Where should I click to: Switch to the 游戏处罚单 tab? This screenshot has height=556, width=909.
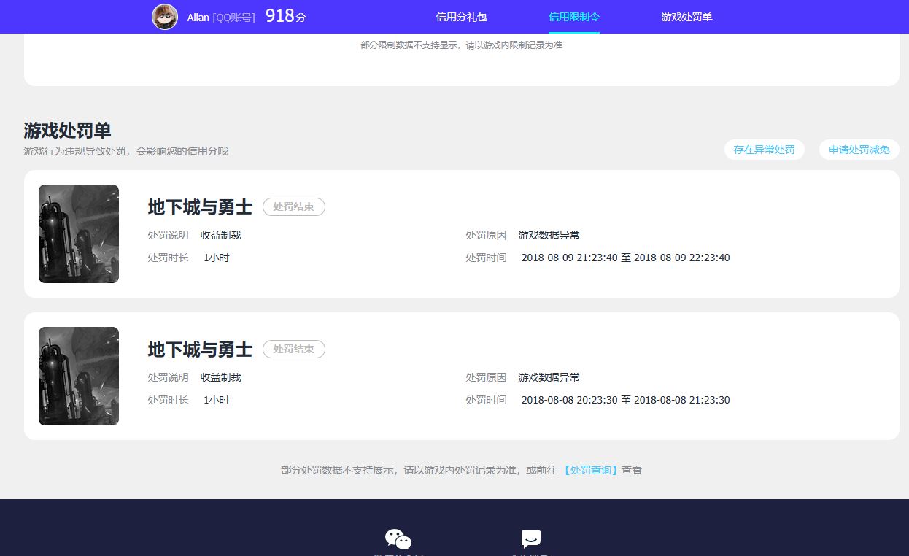coord(686,16)
